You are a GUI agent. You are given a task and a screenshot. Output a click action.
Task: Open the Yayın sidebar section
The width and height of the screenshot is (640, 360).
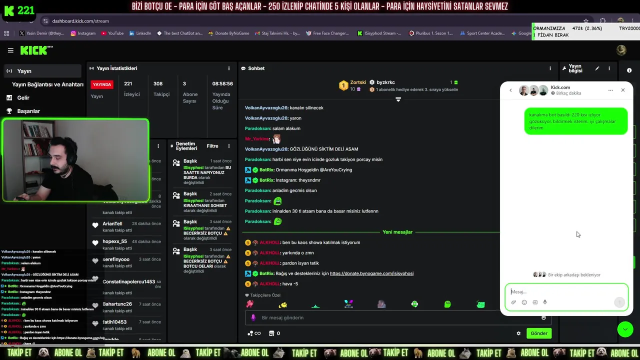coord(42,71)
